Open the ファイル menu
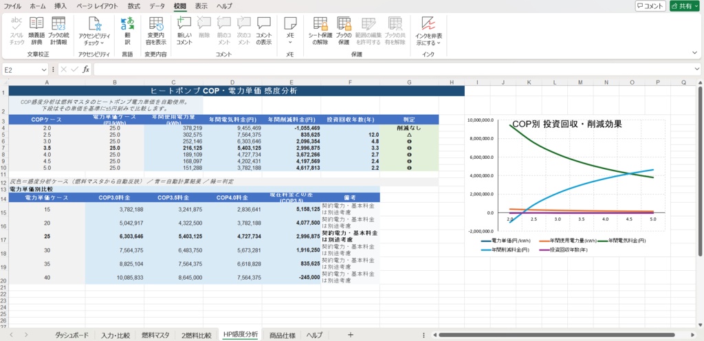704x341 pixels. [12, 6]
